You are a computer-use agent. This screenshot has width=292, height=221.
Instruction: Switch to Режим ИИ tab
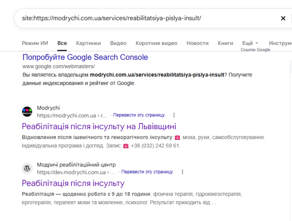pos(35,43)
